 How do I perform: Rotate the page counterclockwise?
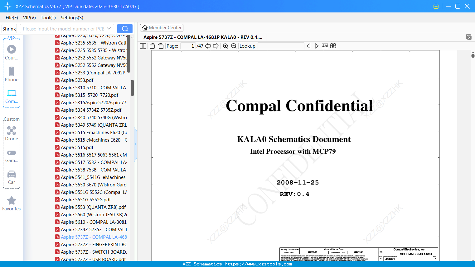153,46
